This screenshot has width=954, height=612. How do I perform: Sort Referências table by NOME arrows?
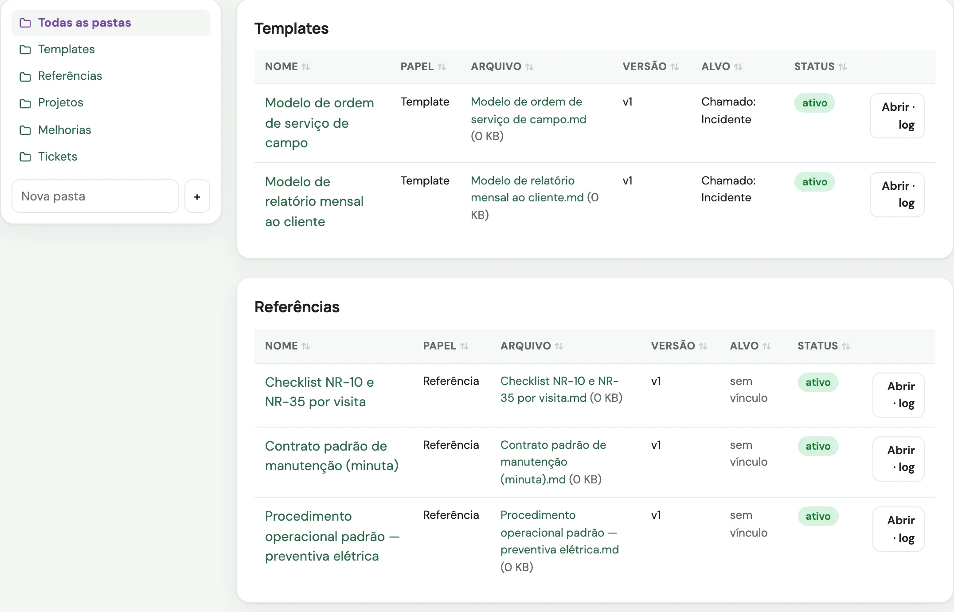point(306,346)
